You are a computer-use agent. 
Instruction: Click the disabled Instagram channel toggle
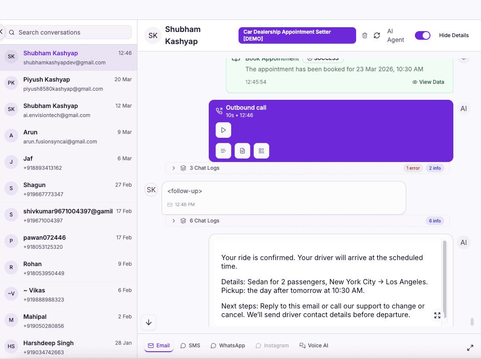[272, 345]
